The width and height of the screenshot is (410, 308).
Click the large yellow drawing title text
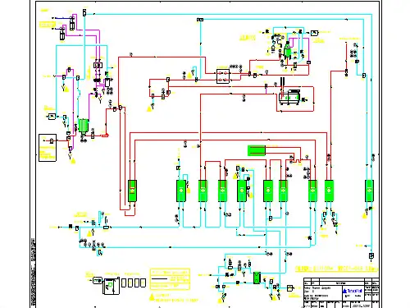(x=336, y=269)
